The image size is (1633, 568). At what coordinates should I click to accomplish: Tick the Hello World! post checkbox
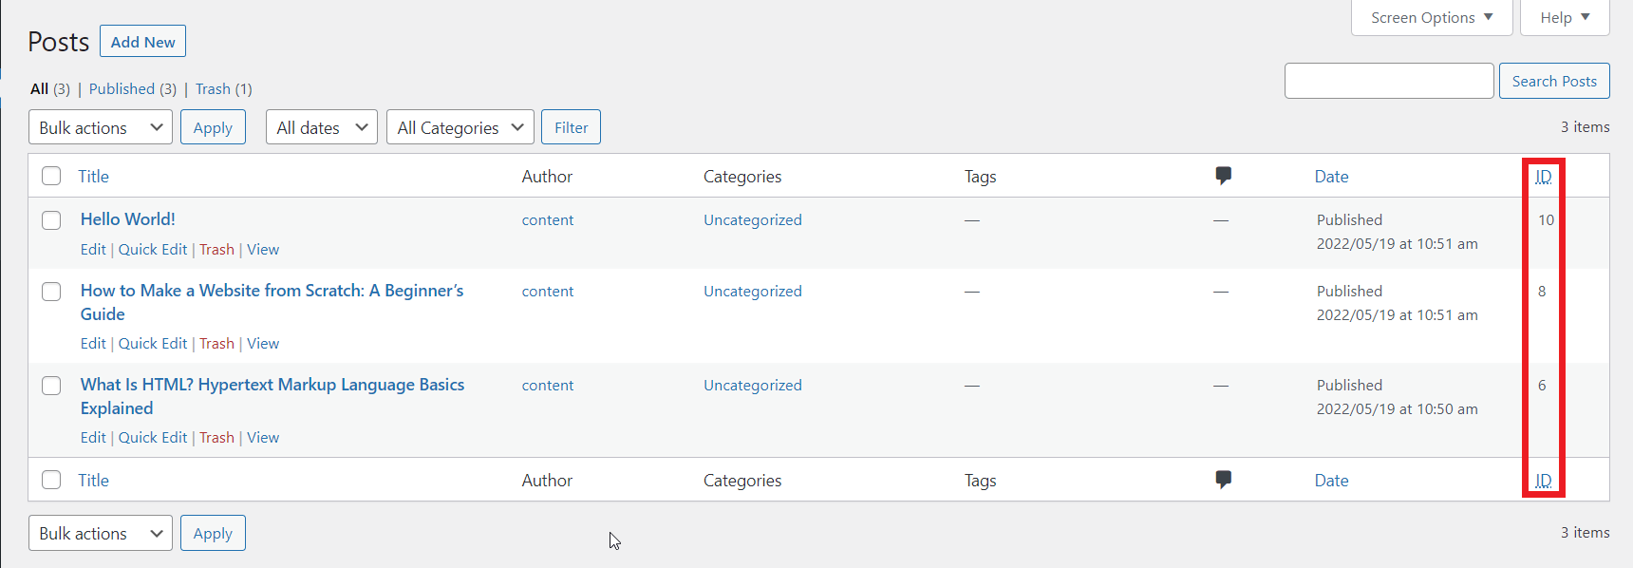pyautogui.click(x=51, y=220)
